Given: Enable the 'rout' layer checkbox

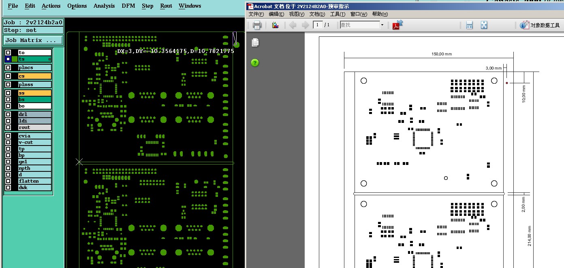Looking at the screenshot, I should (x=8, y=127).
